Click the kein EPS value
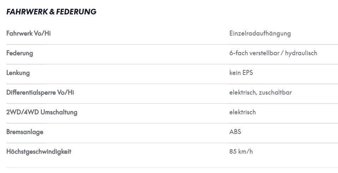The height and width of the screenshot is (173, 338). (241, 73)
